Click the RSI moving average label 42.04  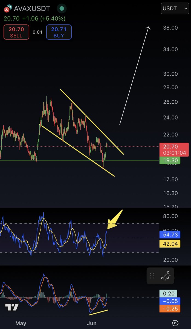[170, 244]
